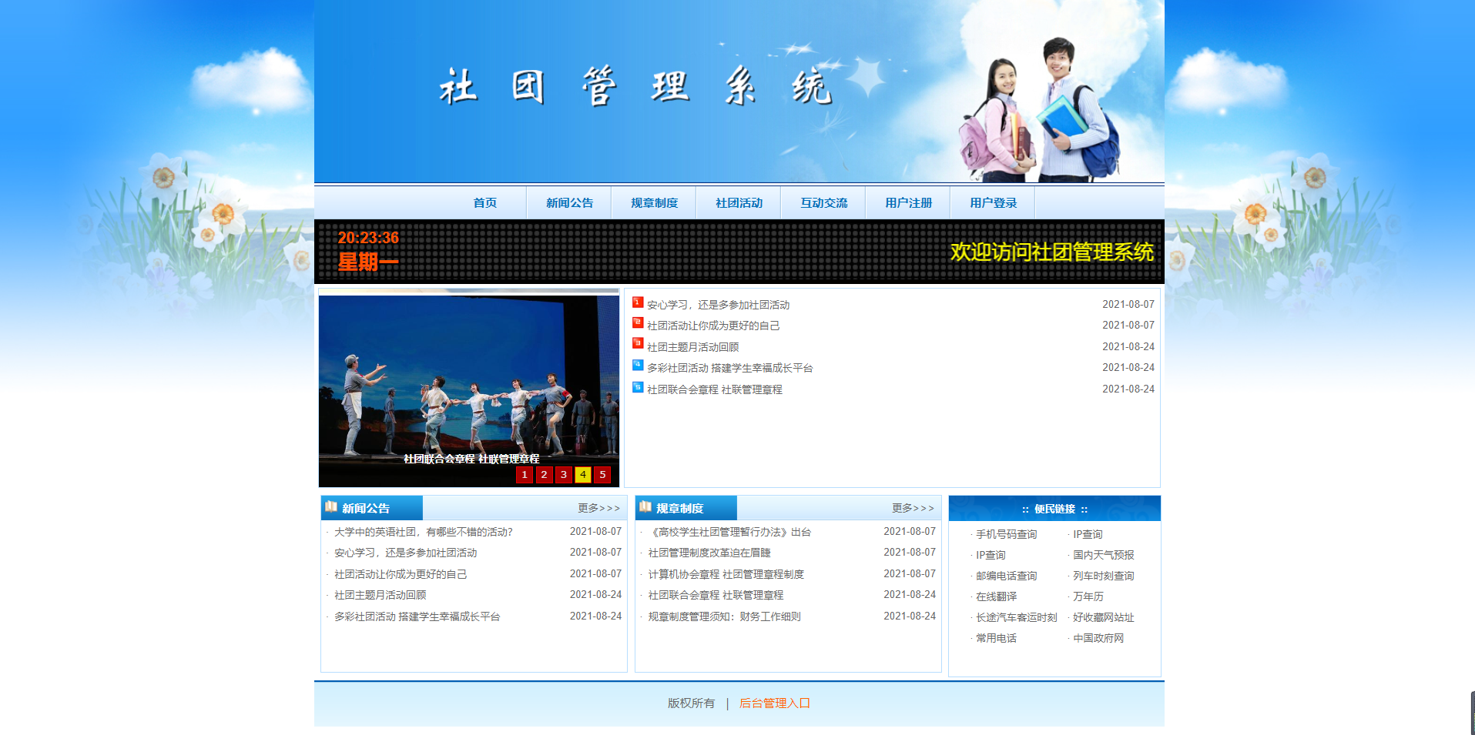1475x735 pixels.
Task: Open 在线翻译 link
Action: coord(996,596)
